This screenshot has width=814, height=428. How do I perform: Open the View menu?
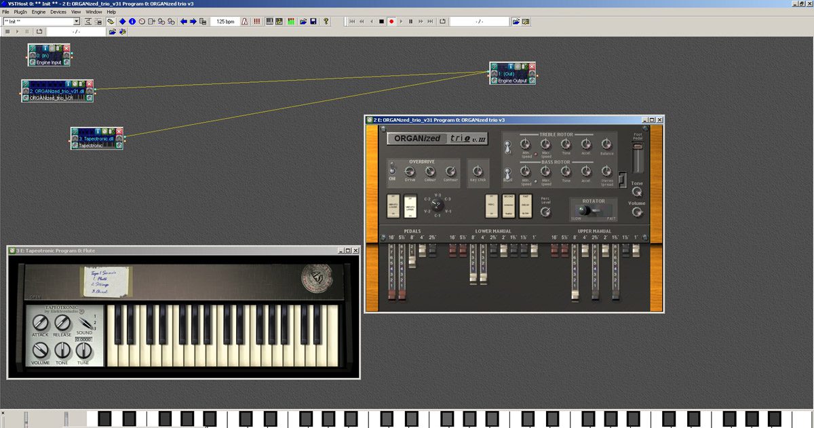click(76, 12)
